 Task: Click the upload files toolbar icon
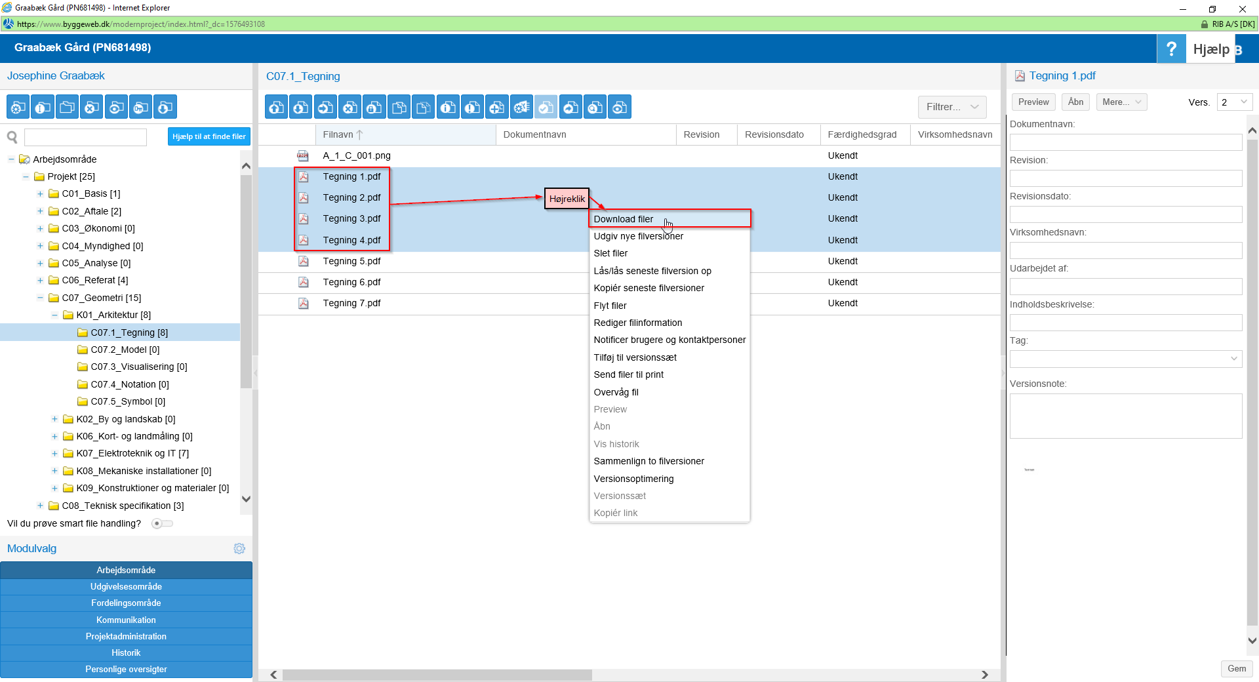tap(277, 108)
